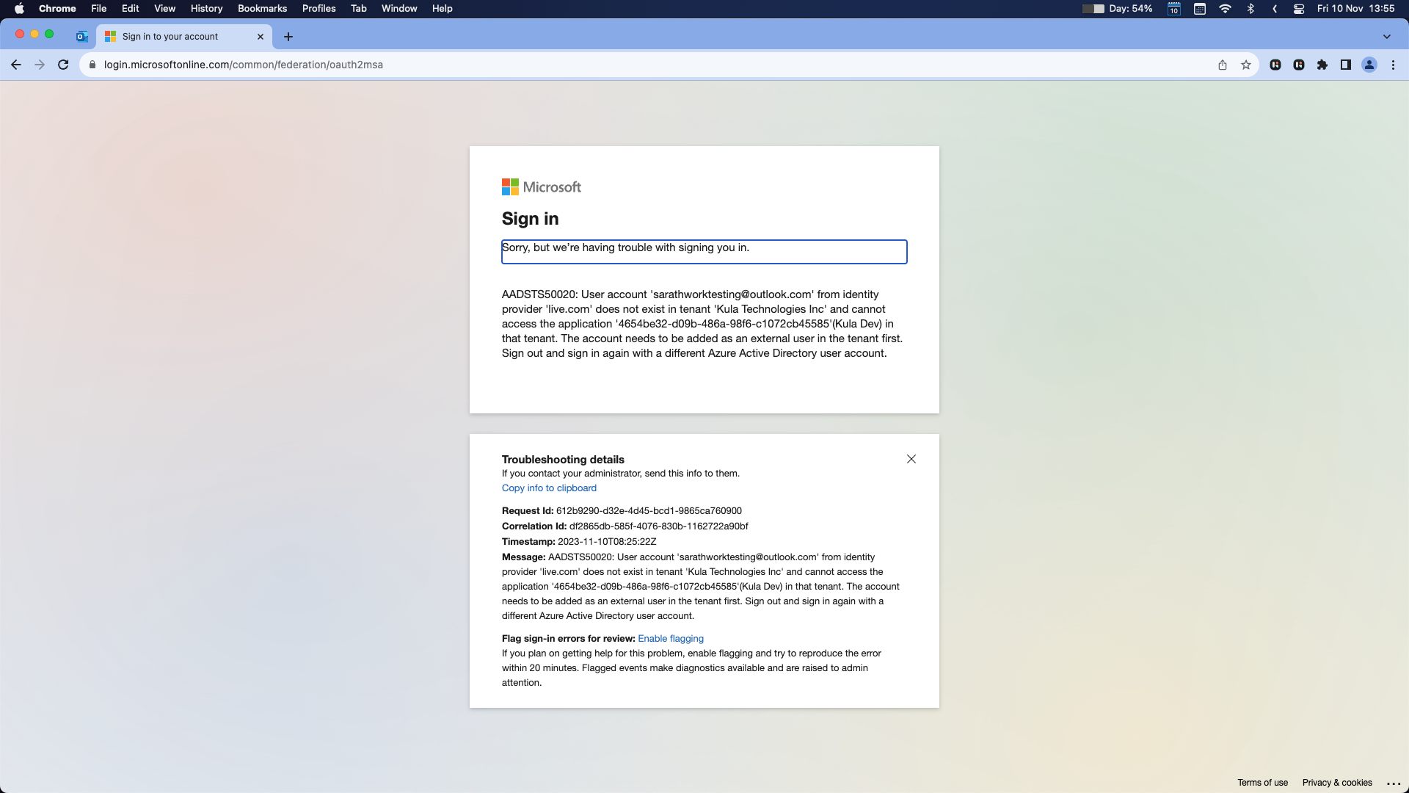
Task: Click the 'Sorry, but we're having trouble' message box
Action: [x=704, y=252]
